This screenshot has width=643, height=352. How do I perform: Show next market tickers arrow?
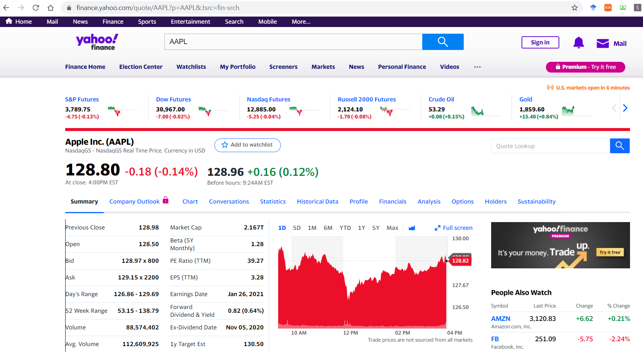625,108
